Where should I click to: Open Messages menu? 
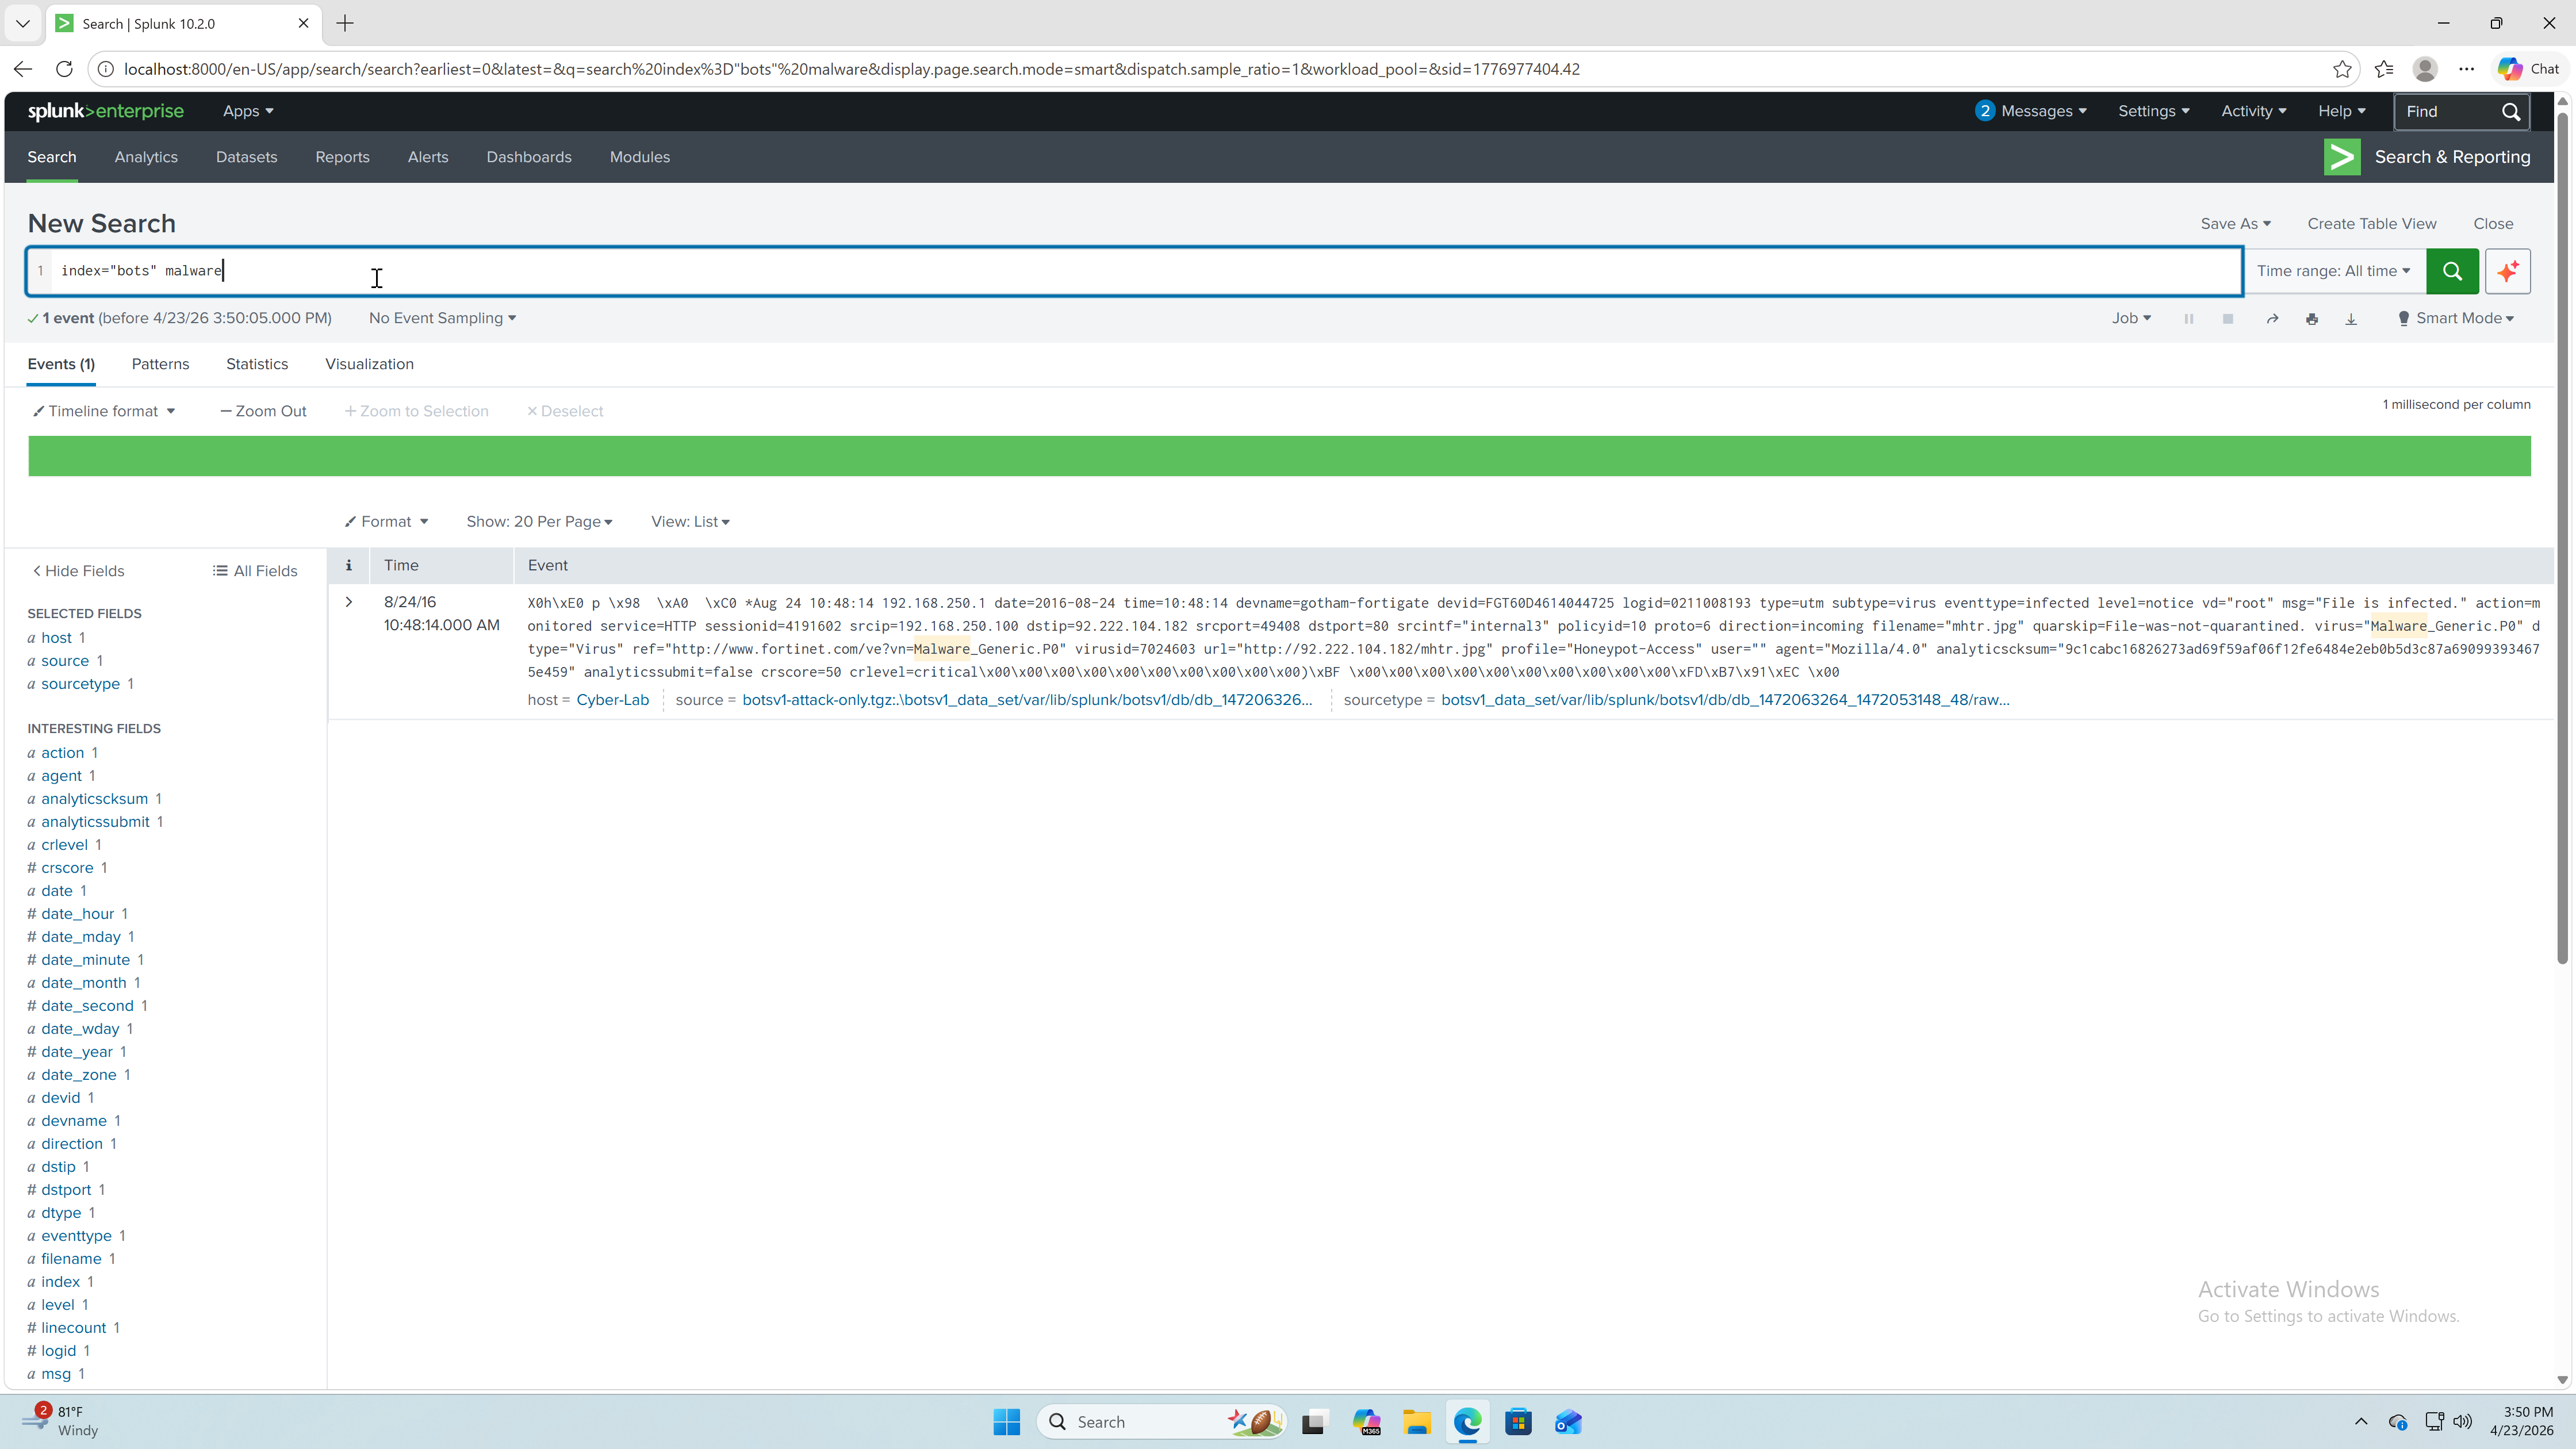[x=2031, y=111]
